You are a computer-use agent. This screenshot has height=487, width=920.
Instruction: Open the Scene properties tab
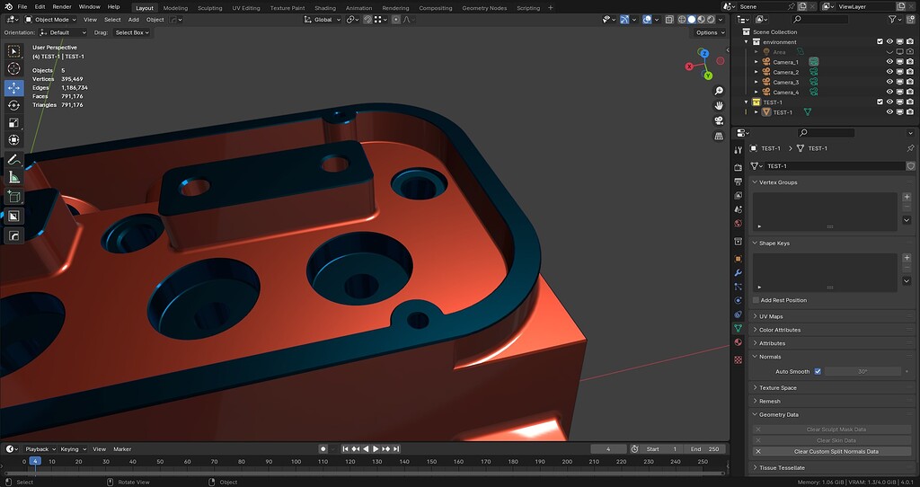tap(739, 209)
